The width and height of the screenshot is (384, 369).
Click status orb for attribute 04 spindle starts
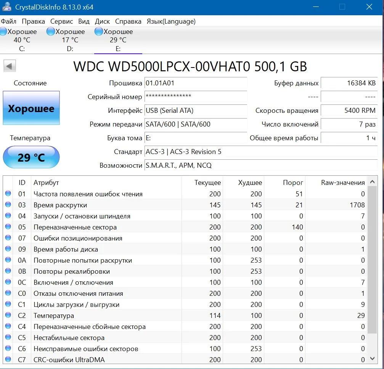[x=8, y=215]
